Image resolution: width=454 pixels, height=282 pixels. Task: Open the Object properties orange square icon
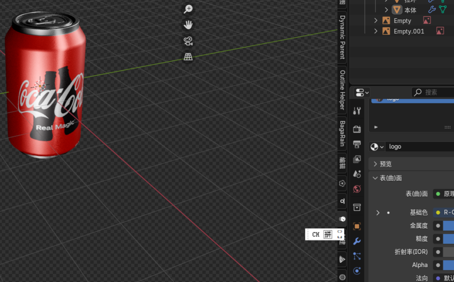pos(357,226)
